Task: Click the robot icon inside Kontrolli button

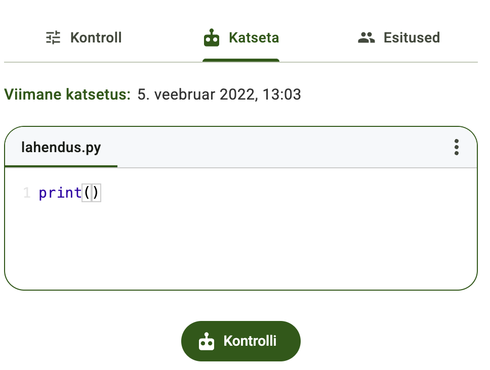Action: [206, 341]
